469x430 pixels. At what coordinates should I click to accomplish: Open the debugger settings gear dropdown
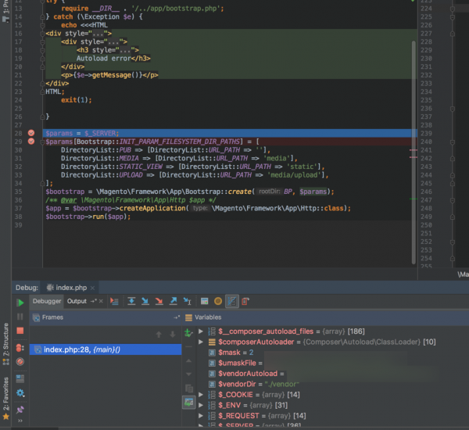click(x=20, y=393)
